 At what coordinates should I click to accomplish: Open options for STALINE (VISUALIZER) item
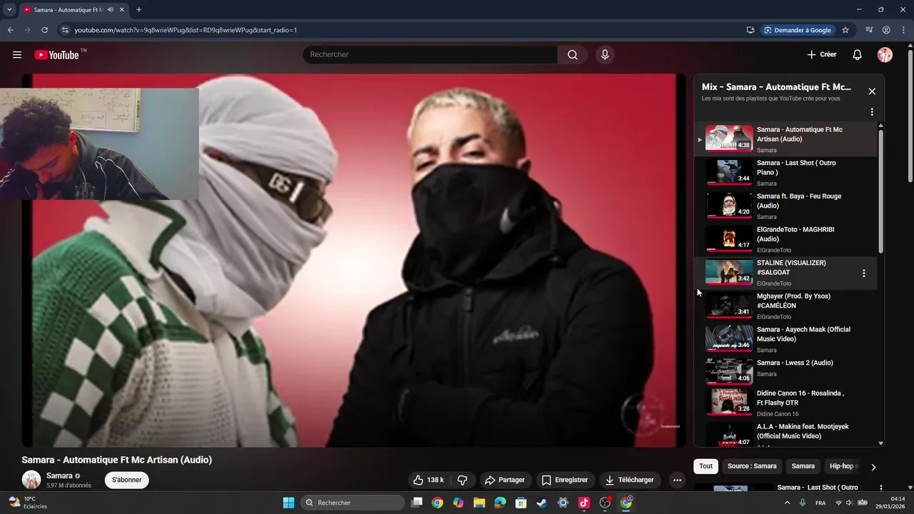[x=864, y=273]
